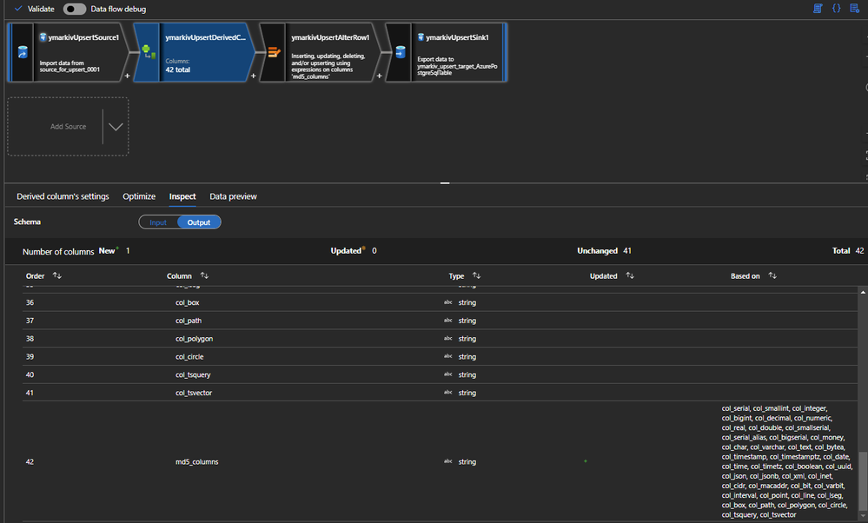The image size is (868, 523).
Task: Toggle Data flow debug switch
Action: pyautogui.click(x=75, y=9)
